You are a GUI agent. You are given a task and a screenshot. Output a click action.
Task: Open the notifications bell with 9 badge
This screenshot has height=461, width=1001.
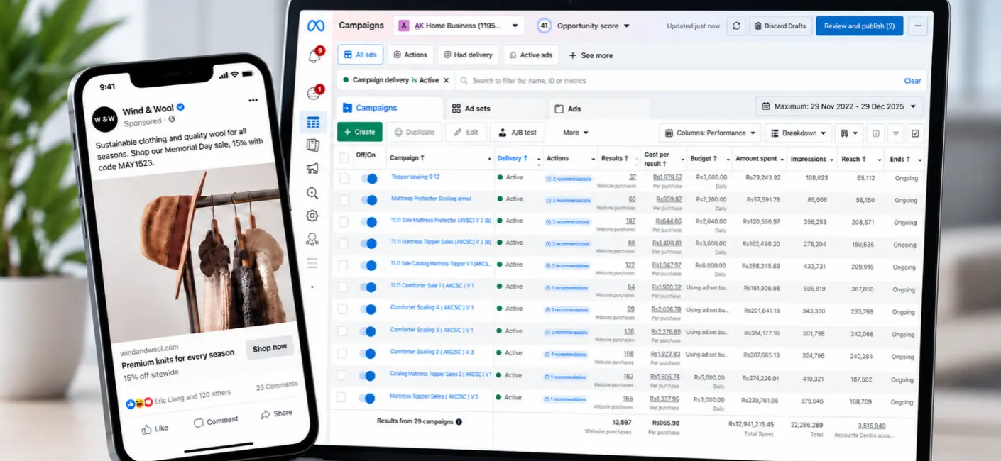[314, 56]
